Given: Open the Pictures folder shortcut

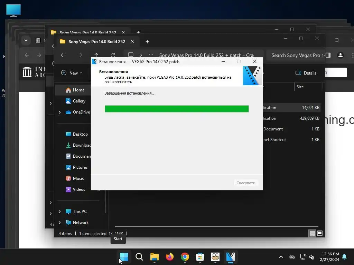Looking at the screenshot, I should (76, 167).
